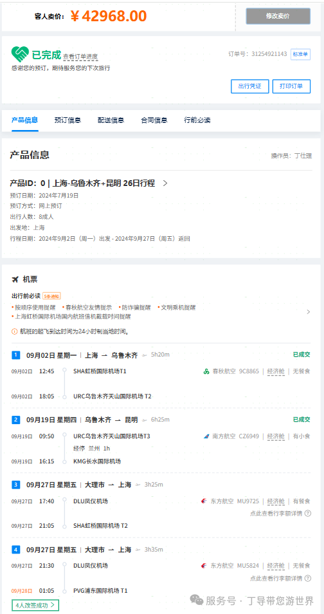Click the 点此查看行李额详情 link for MU9725
The width and height of the screenshot is (324, 614).
coord(276,513)
